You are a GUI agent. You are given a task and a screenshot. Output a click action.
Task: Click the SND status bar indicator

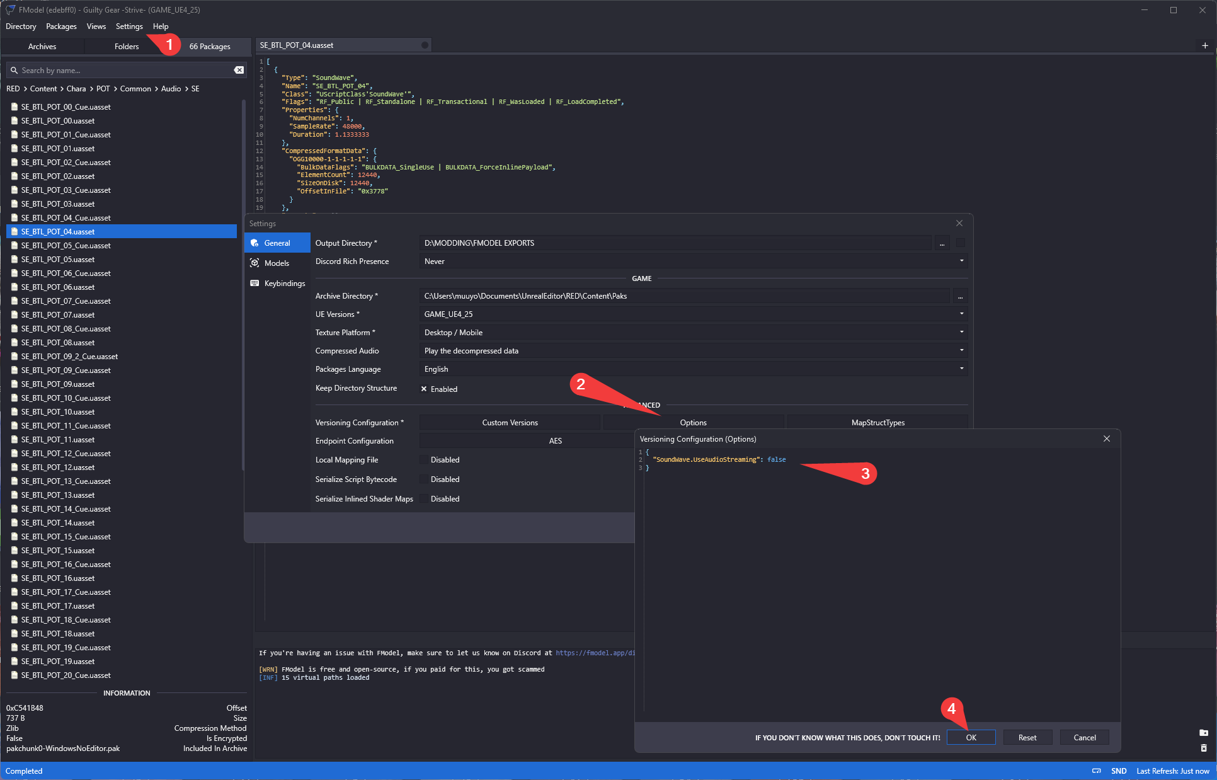(1119, 771)
